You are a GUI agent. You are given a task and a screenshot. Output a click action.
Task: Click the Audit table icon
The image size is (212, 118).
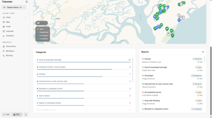pyautogui.click(x=4, y=27)
